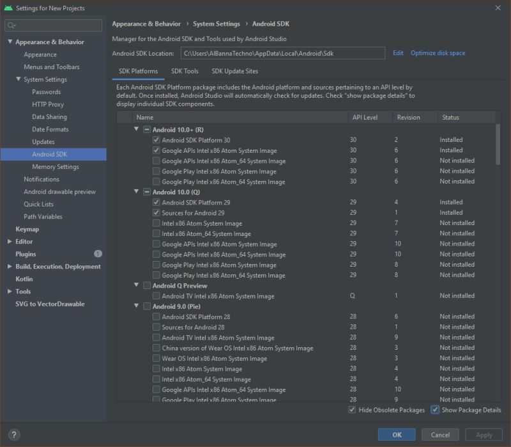Open Menus and Toolbars settings
This screenshot has width=511, height=447.
pos(52,67)
